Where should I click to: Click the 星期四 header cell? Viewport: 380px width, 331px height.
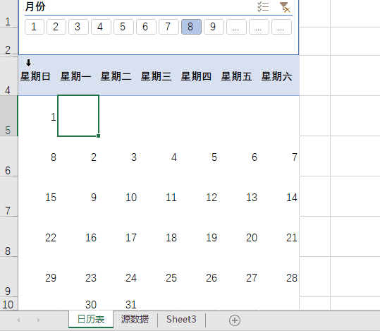[x=199, y=76]
